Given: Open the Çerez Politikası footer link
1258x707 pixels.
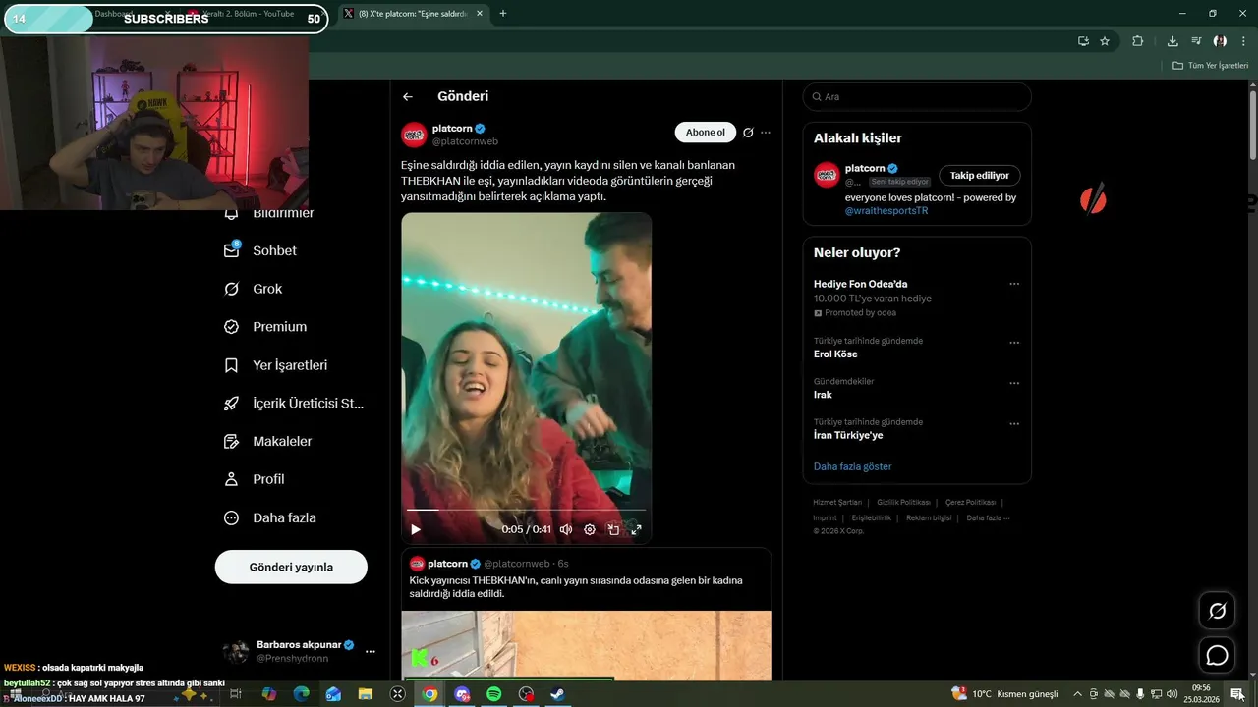Looking at the screenshot, I should pyautogui.click(x=970, y=502).
